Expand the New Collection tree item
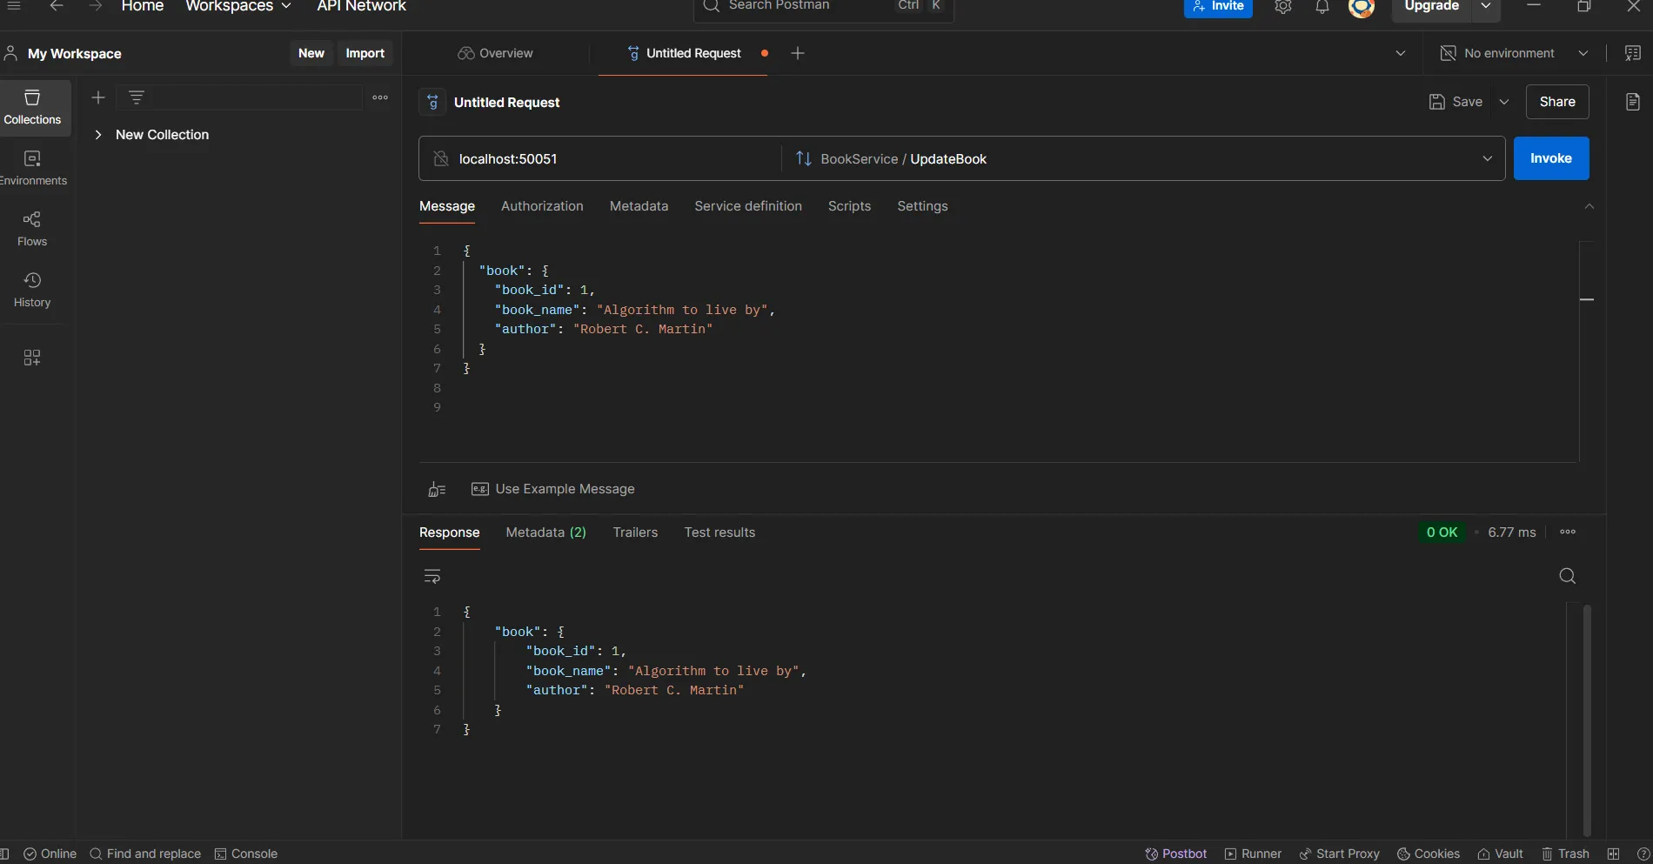The height and width of the screenshot is (864, 1653). [98, 135]
